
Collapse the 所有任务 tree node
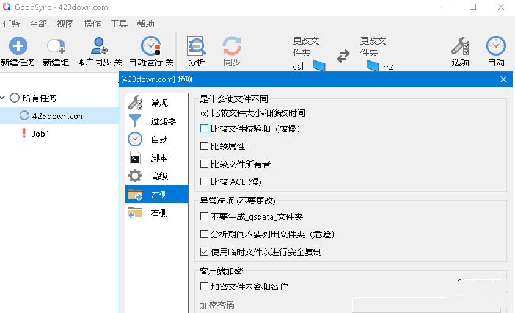[x=3, y=98]
